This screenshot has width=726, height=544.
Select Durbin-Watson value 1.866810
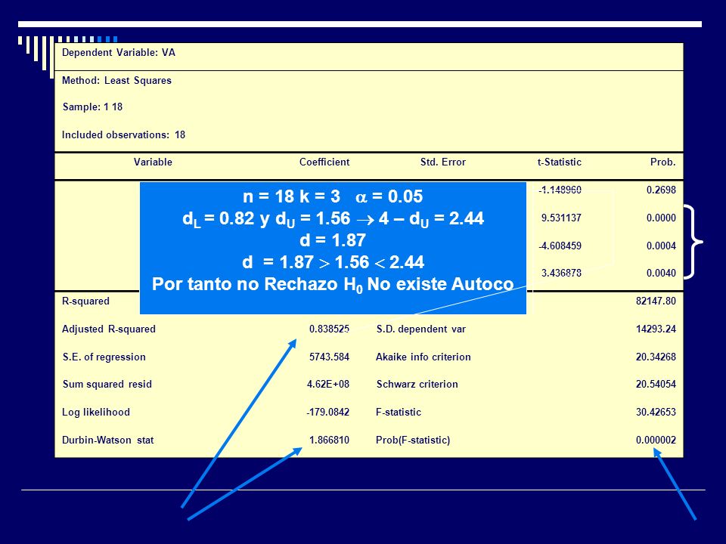coord(329,440)
